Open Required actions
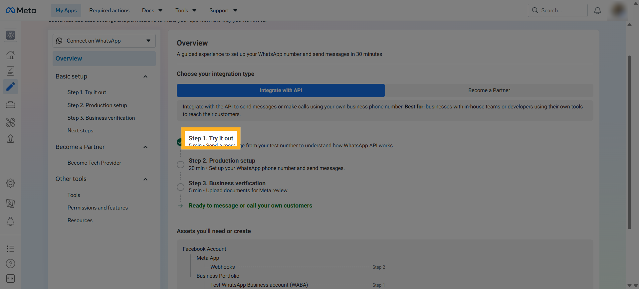This screenshot has width=639, height=289. pos(109,10)
